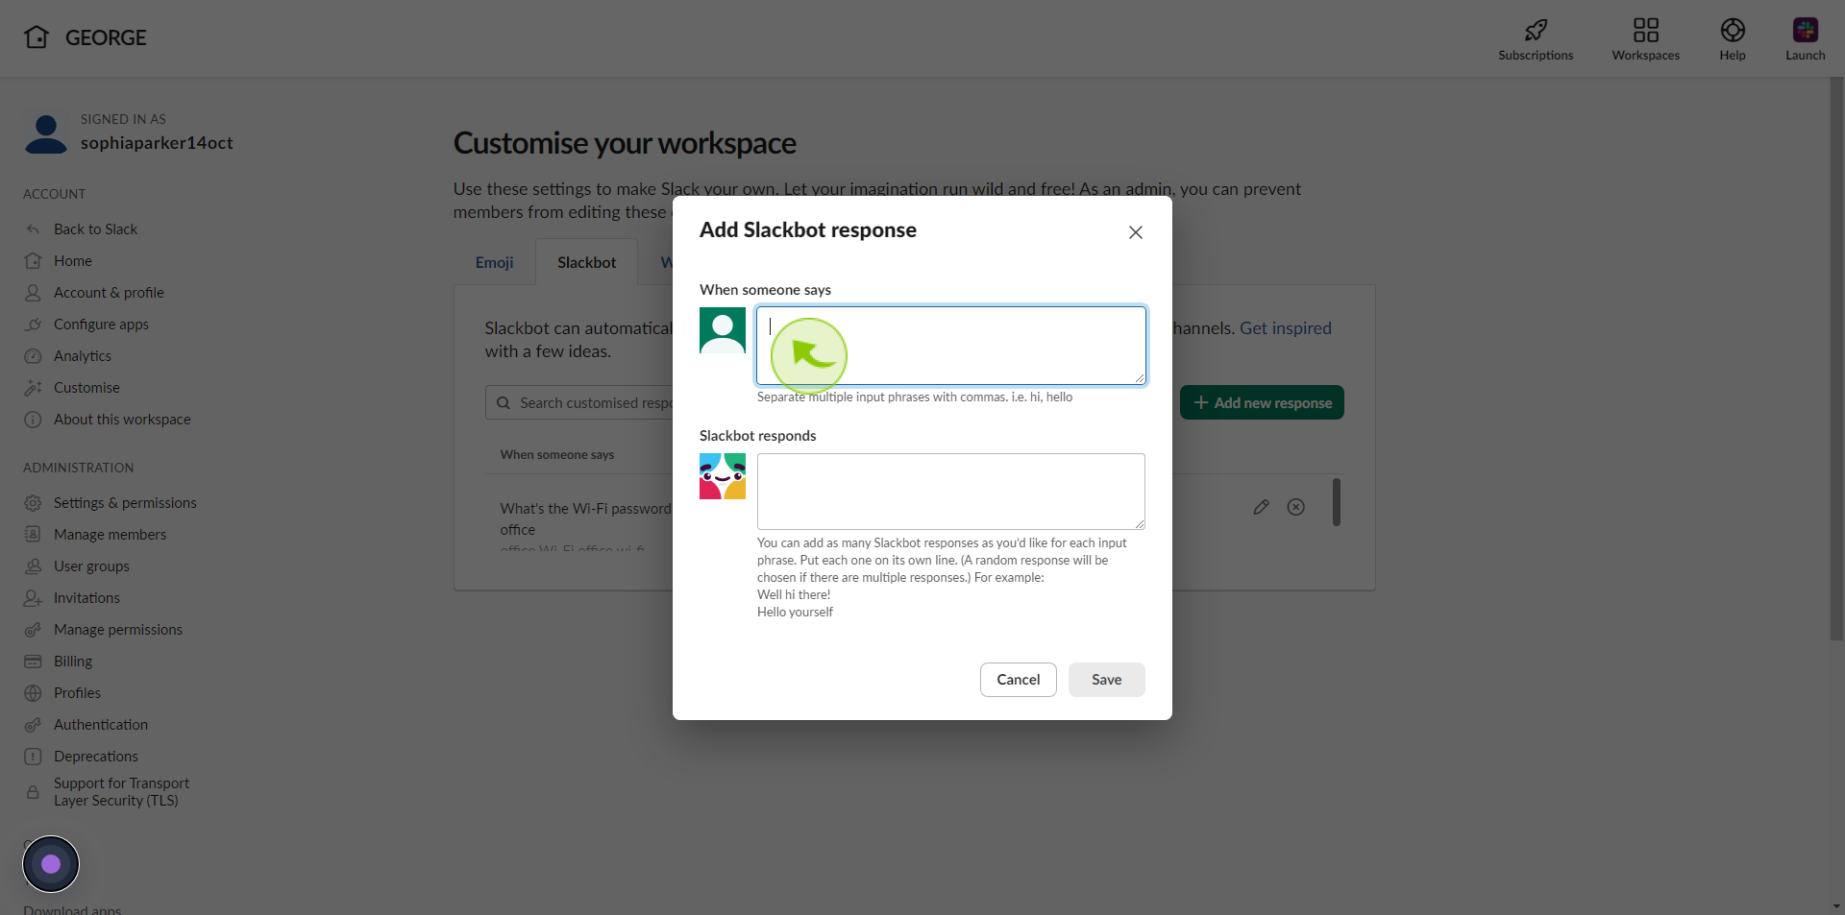
Task: Click the Manage permissions key icon
Action: [x=33, y=630]
